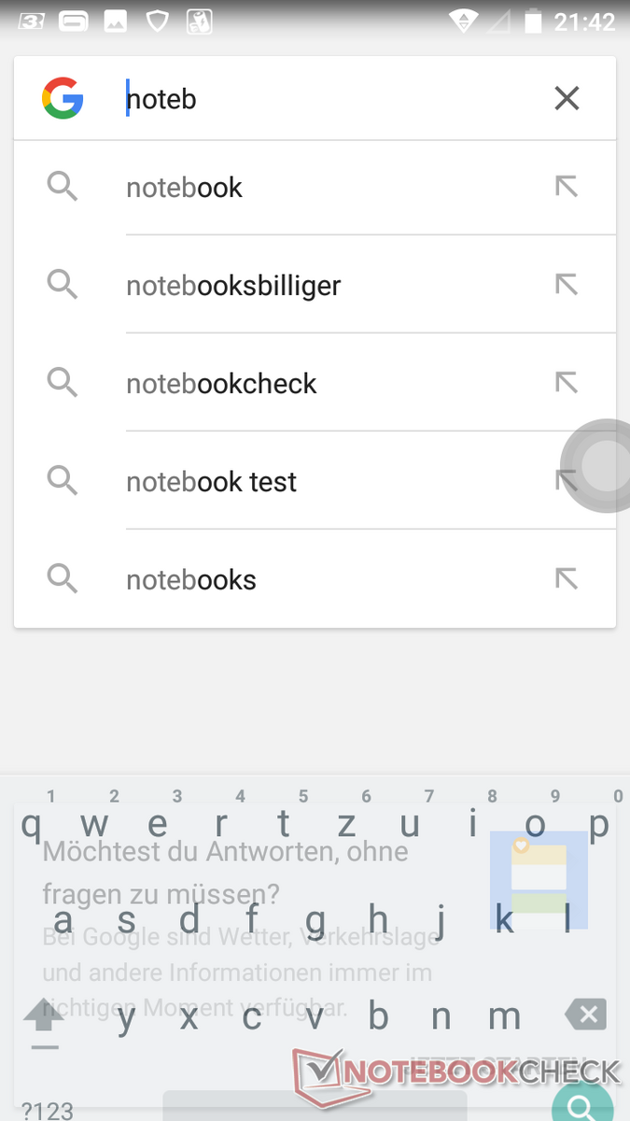
Task: Insert 'notebooksbilliger' suggestion via arrow icon
Action: click(x=567, y=284)
